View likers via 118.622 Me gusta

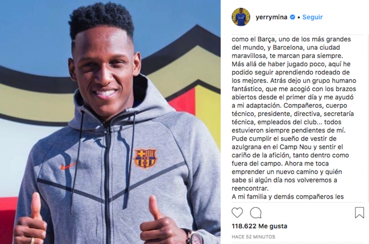pyautogui.click(x=259, y=226)
